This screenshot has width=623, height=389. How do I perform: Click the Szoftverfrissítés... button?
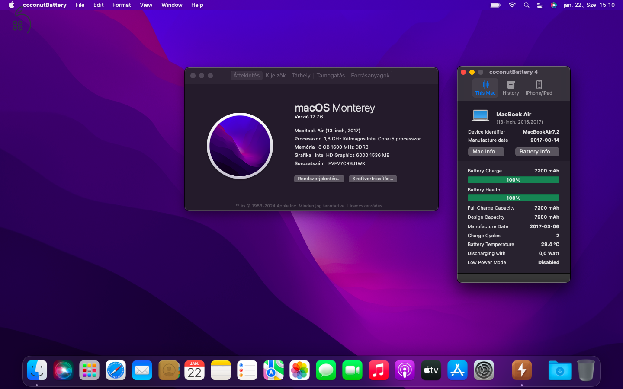(x=373, y=179)
